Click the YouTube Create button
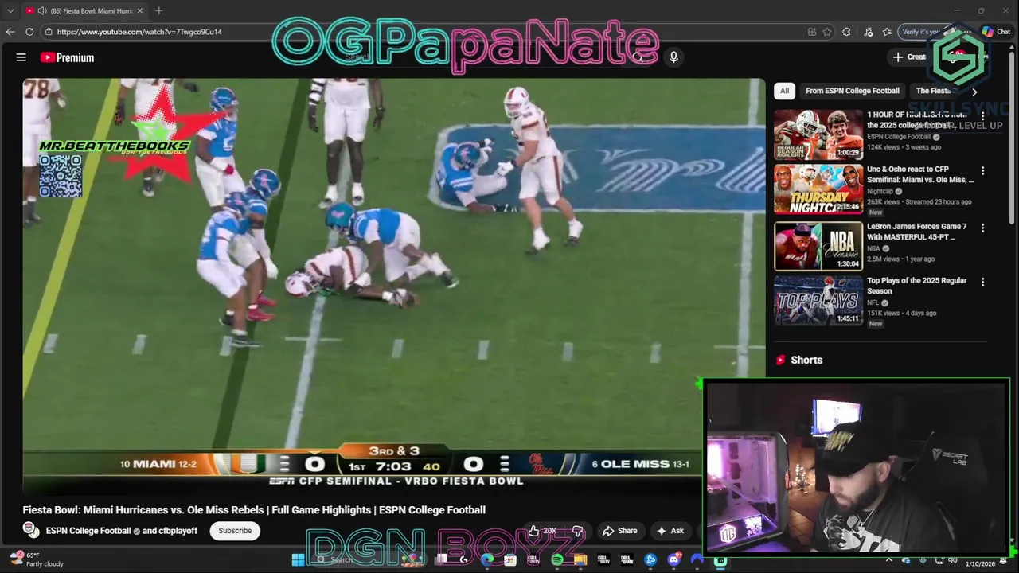The width and height of the screenshot is (1019, 573). click(x=910, y=57)
